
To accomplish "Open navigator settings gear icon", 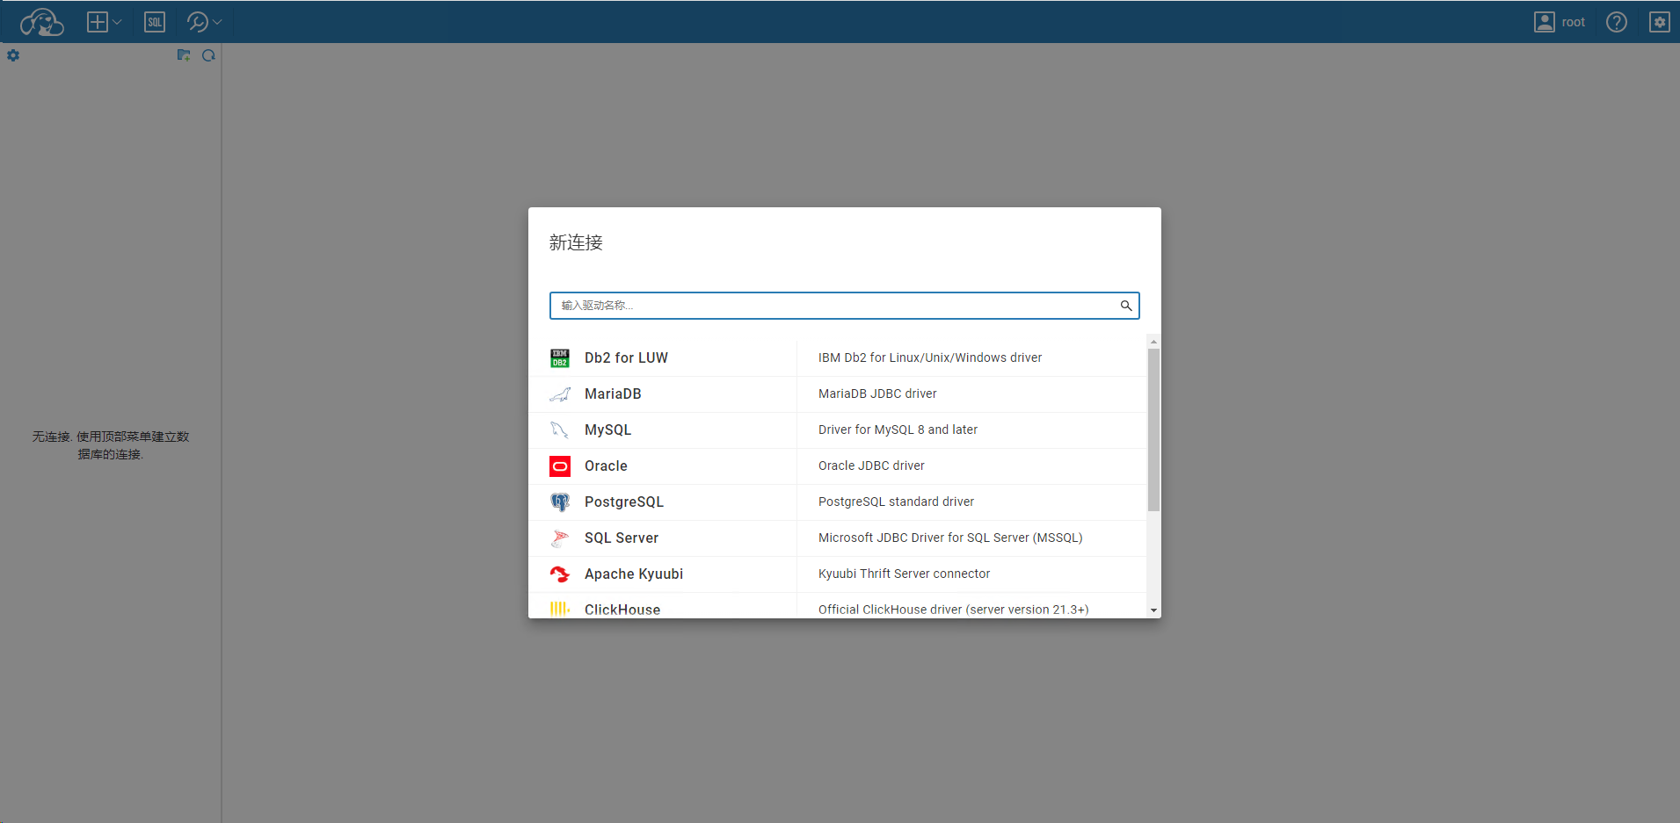I will pyautogui.click(x=13, y=55).
